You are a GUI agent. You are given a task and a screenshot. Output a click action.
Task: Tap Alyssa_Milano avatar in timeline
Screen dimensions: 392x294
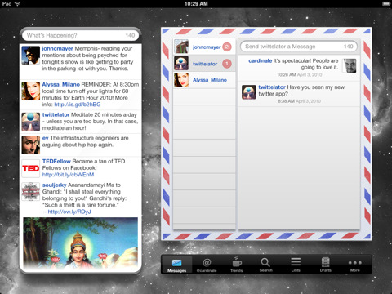click(x=31, y=91)
